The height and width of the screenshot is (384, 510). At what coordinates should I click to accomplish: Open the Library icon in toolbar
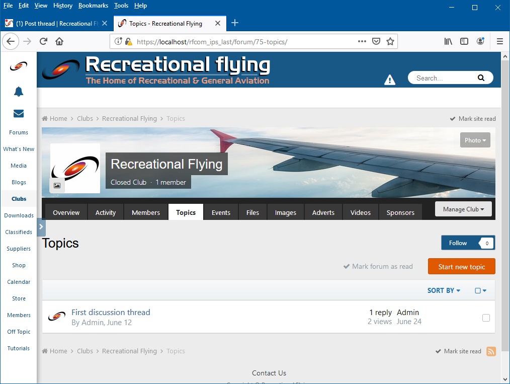448,41
